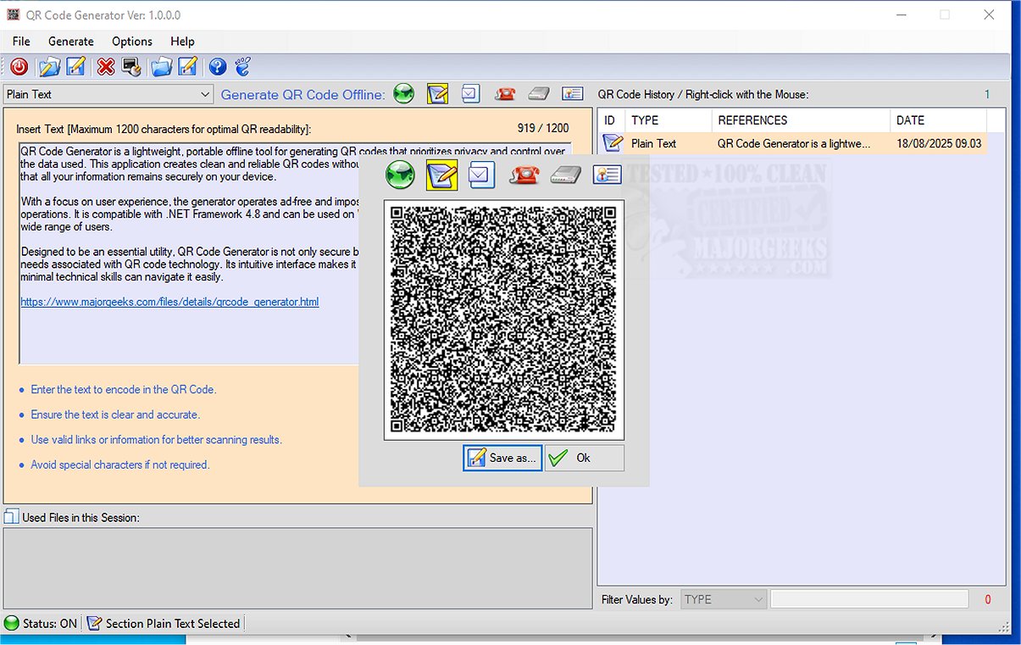Click the Generate QR Code Offline label
The height and width of the screenshot is (645, 1021).
point(302,94)
